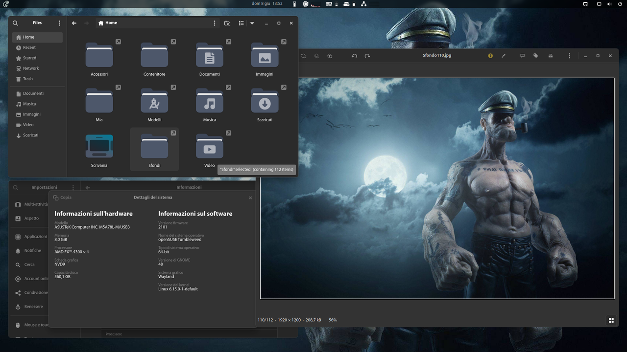Open Starred in the Files sidebar

pos(37,58)
